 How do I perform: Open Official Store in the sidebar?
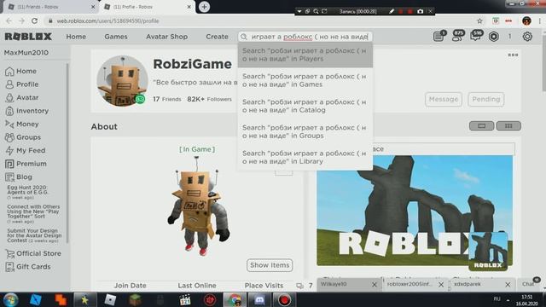33,253
